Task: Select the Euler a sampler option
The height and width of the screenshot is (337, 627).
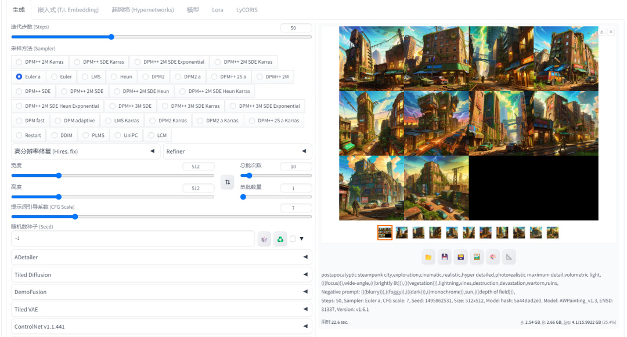Action: pos(28,77)
